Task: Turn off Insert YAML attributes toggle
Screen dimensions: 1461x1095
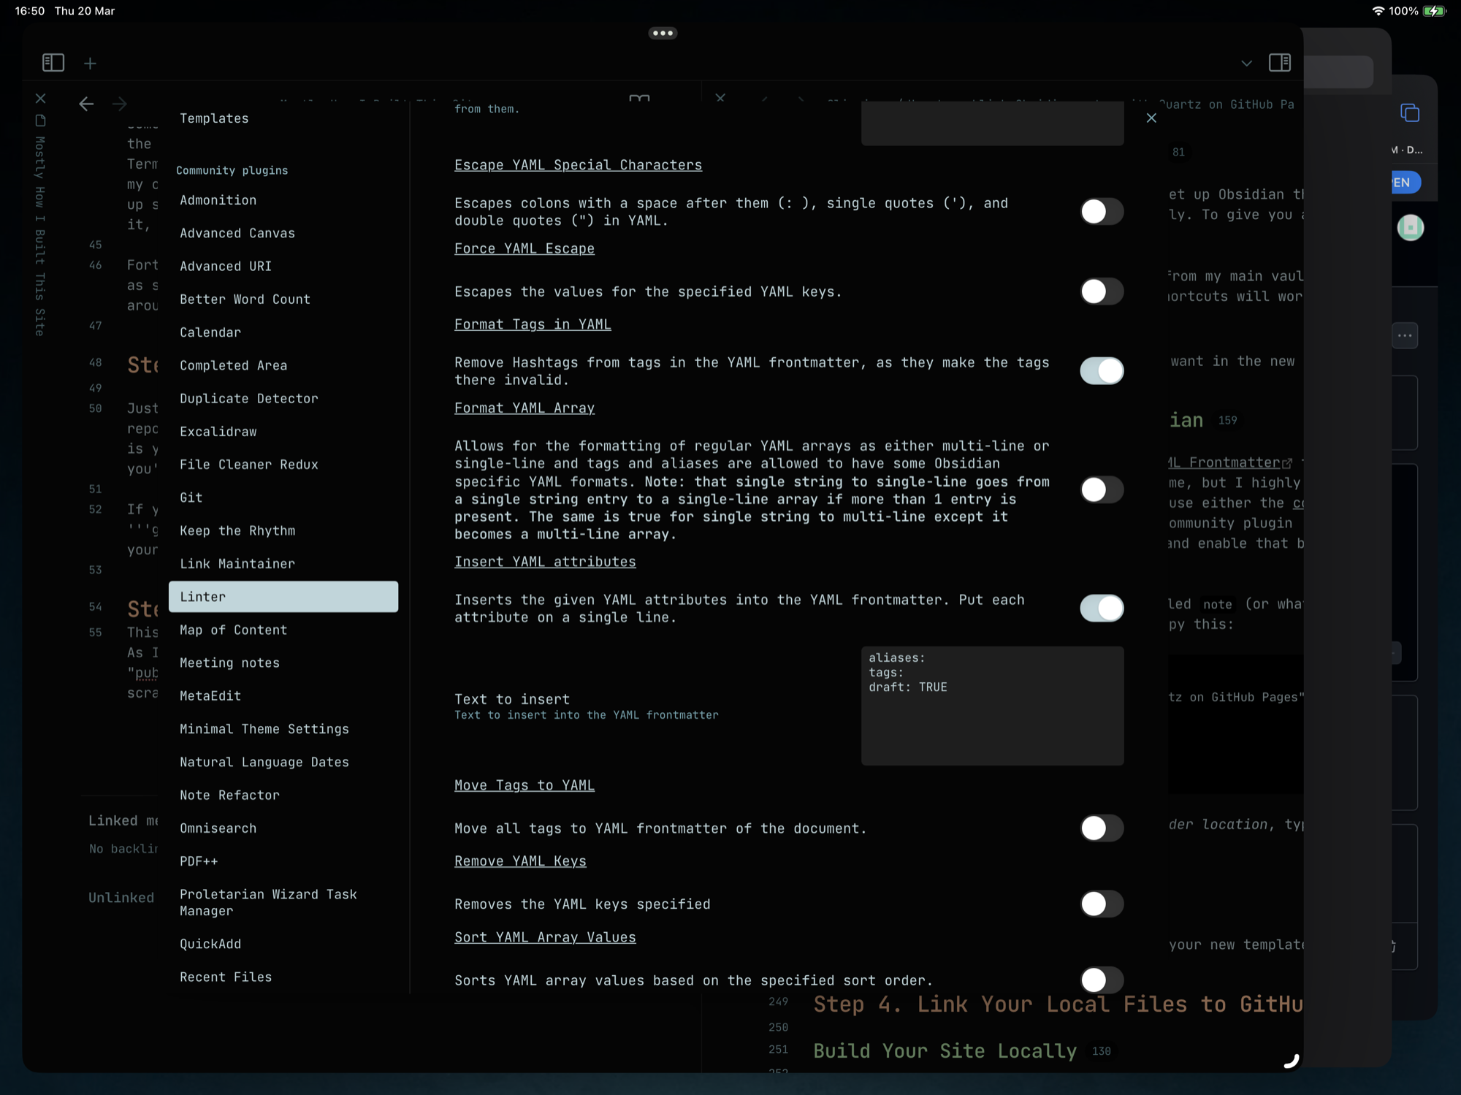Action: click(x=1101, y=608)
